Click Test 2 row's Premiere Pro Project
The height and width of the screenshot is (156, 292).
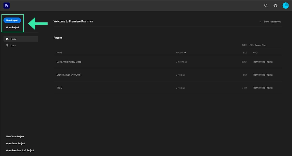point(263,88)
